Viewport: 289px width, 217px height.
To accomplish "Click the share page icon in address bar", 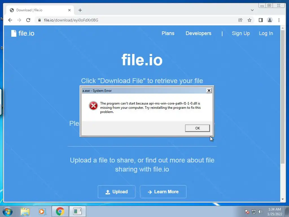I will (240, 20).
